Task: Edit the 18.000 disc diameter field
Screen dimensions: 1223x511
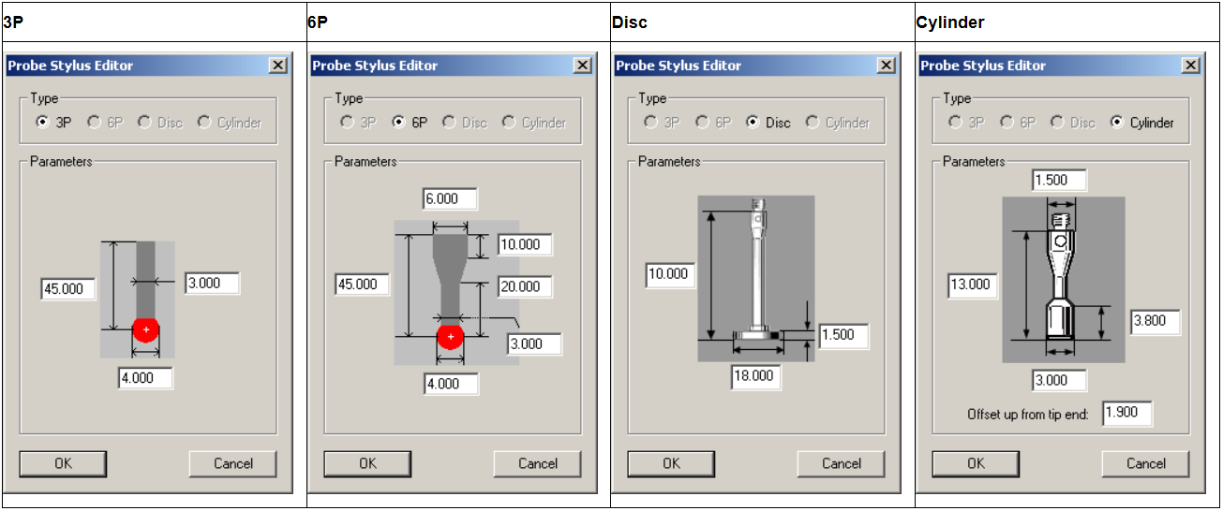Action: (x=755, y=376)
